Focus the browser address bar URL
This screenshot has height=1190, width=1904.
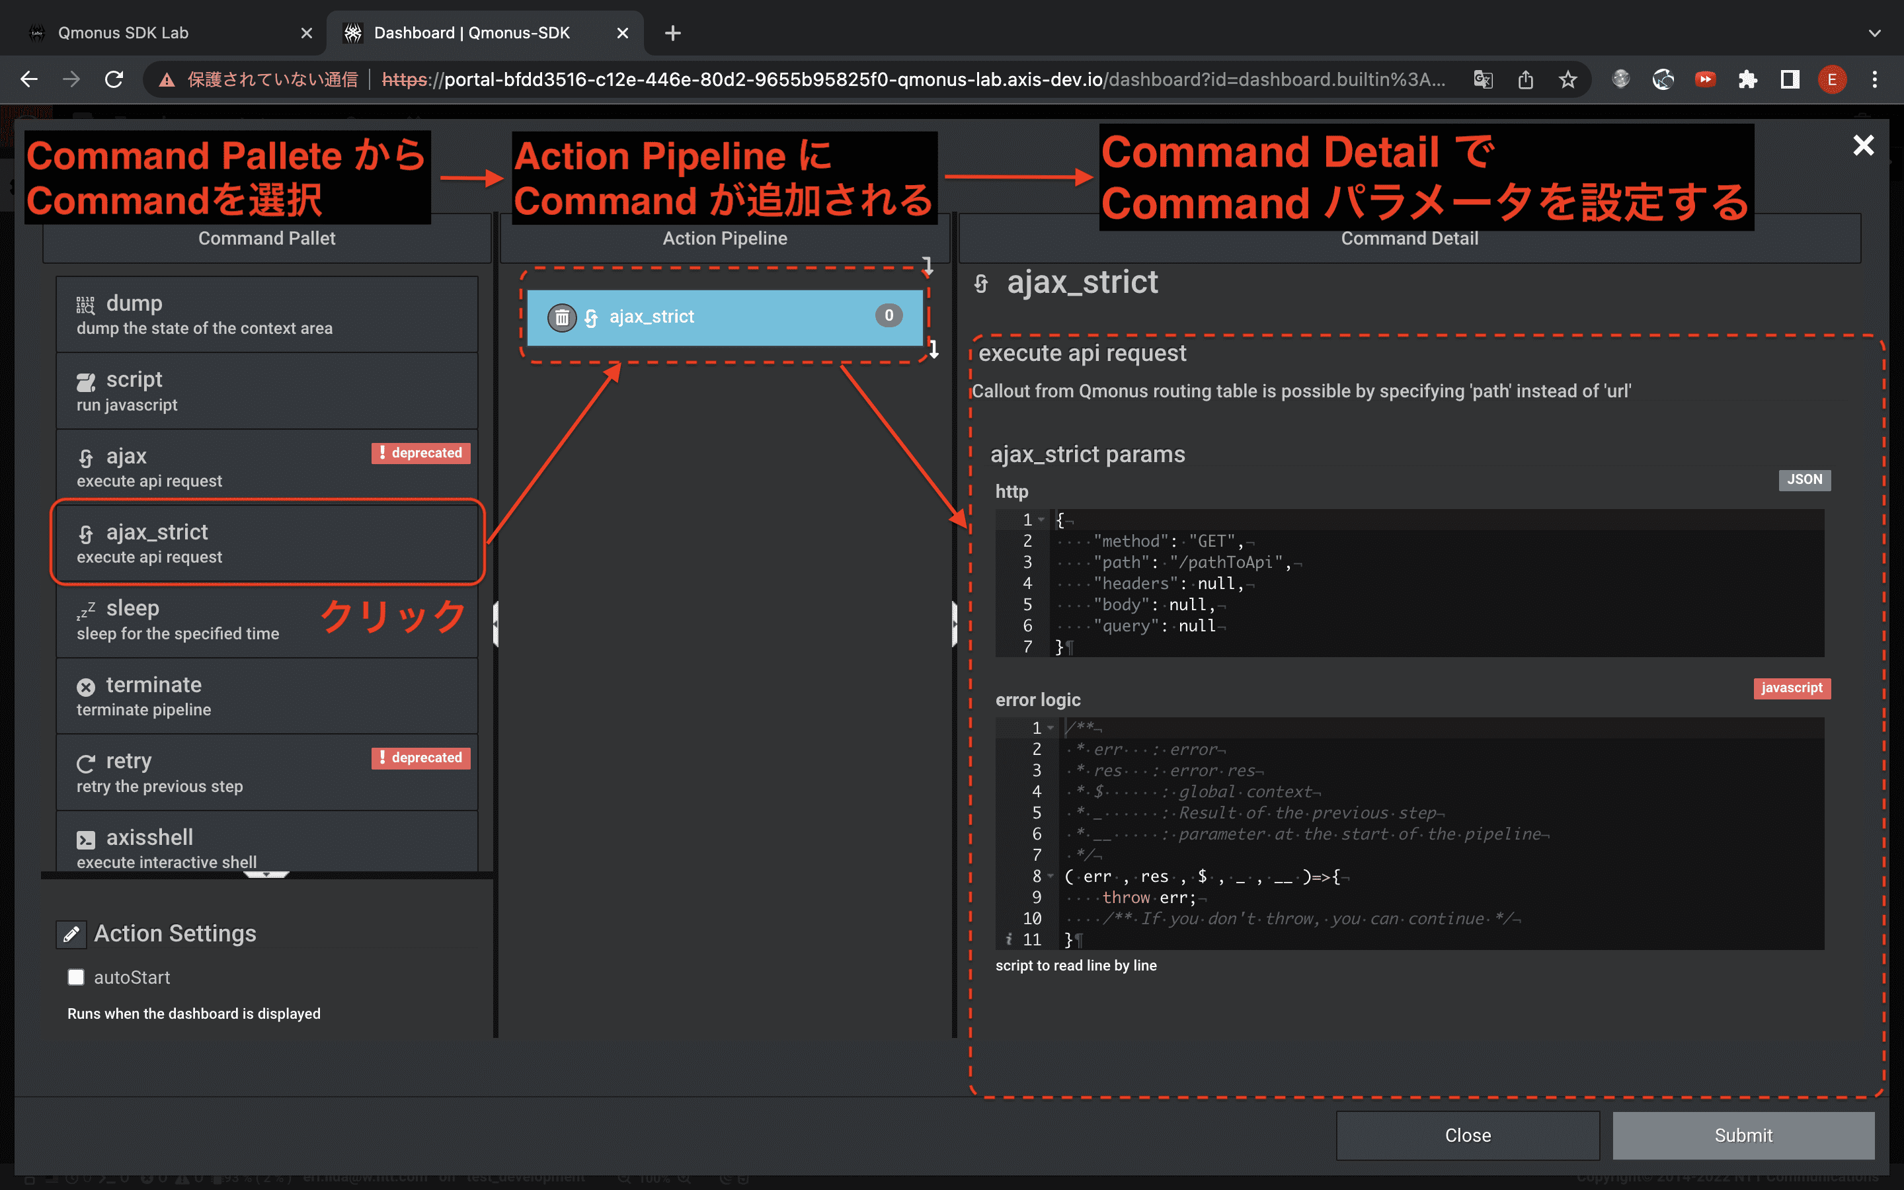(912, 79)
